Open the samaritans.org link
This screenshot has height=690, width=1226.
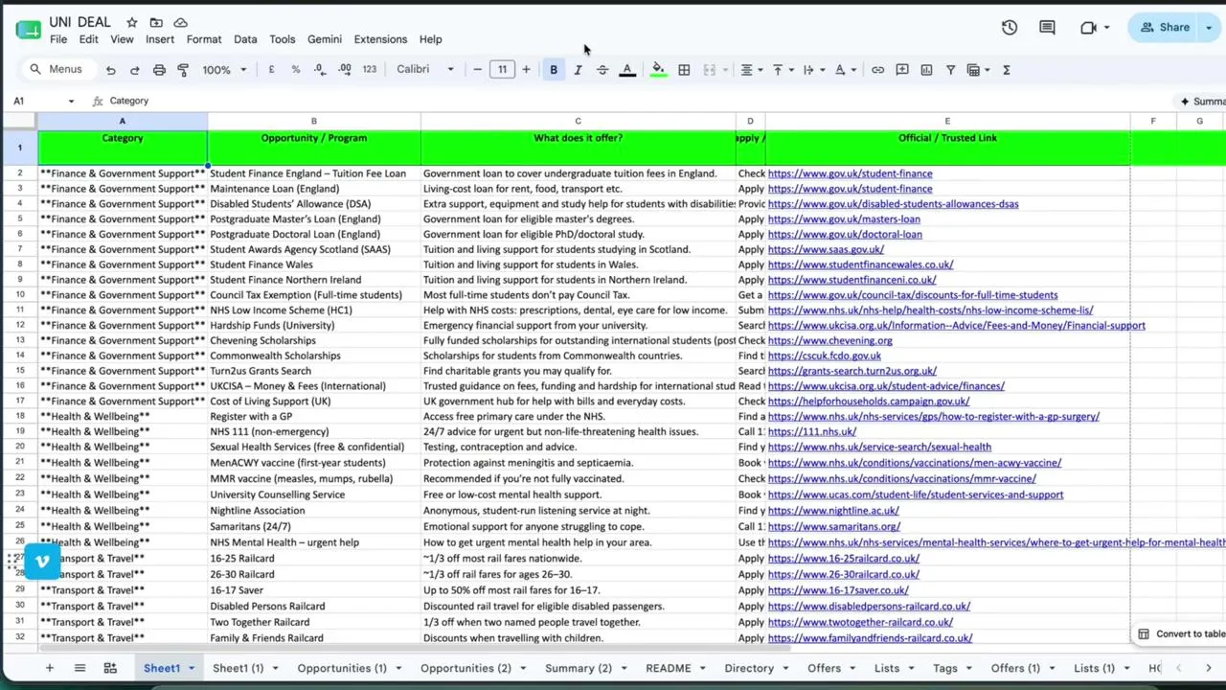[x=833, y=526]
